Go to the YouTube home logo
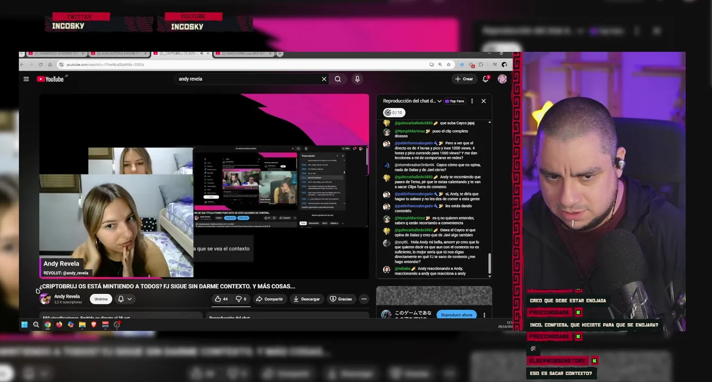712x382 pixels. (x=51, y=79)
